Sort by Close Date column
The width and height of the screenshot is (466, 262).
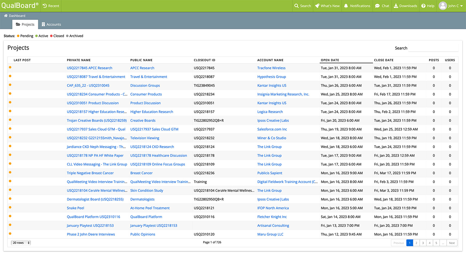click(x=384, y=60)
